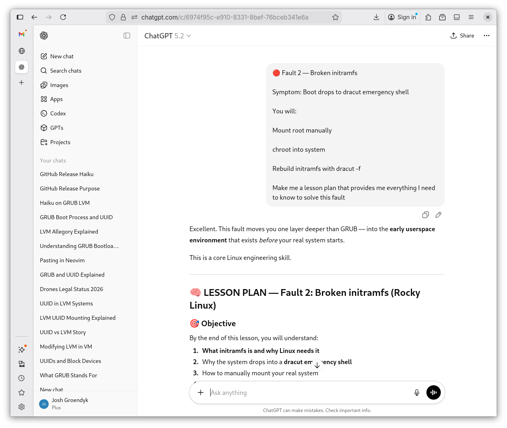Open the Gmail icon in browser sidebar

(x=22, y=34)
